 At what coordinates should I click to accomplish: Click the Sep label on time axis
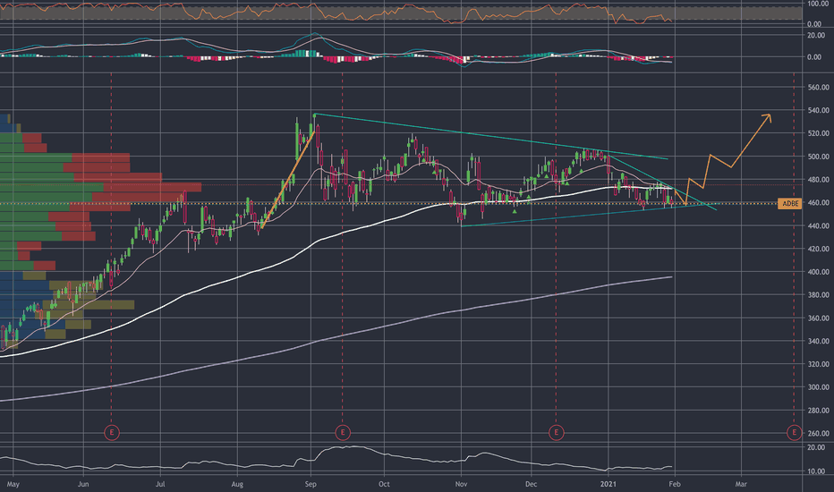coord(311,484)
